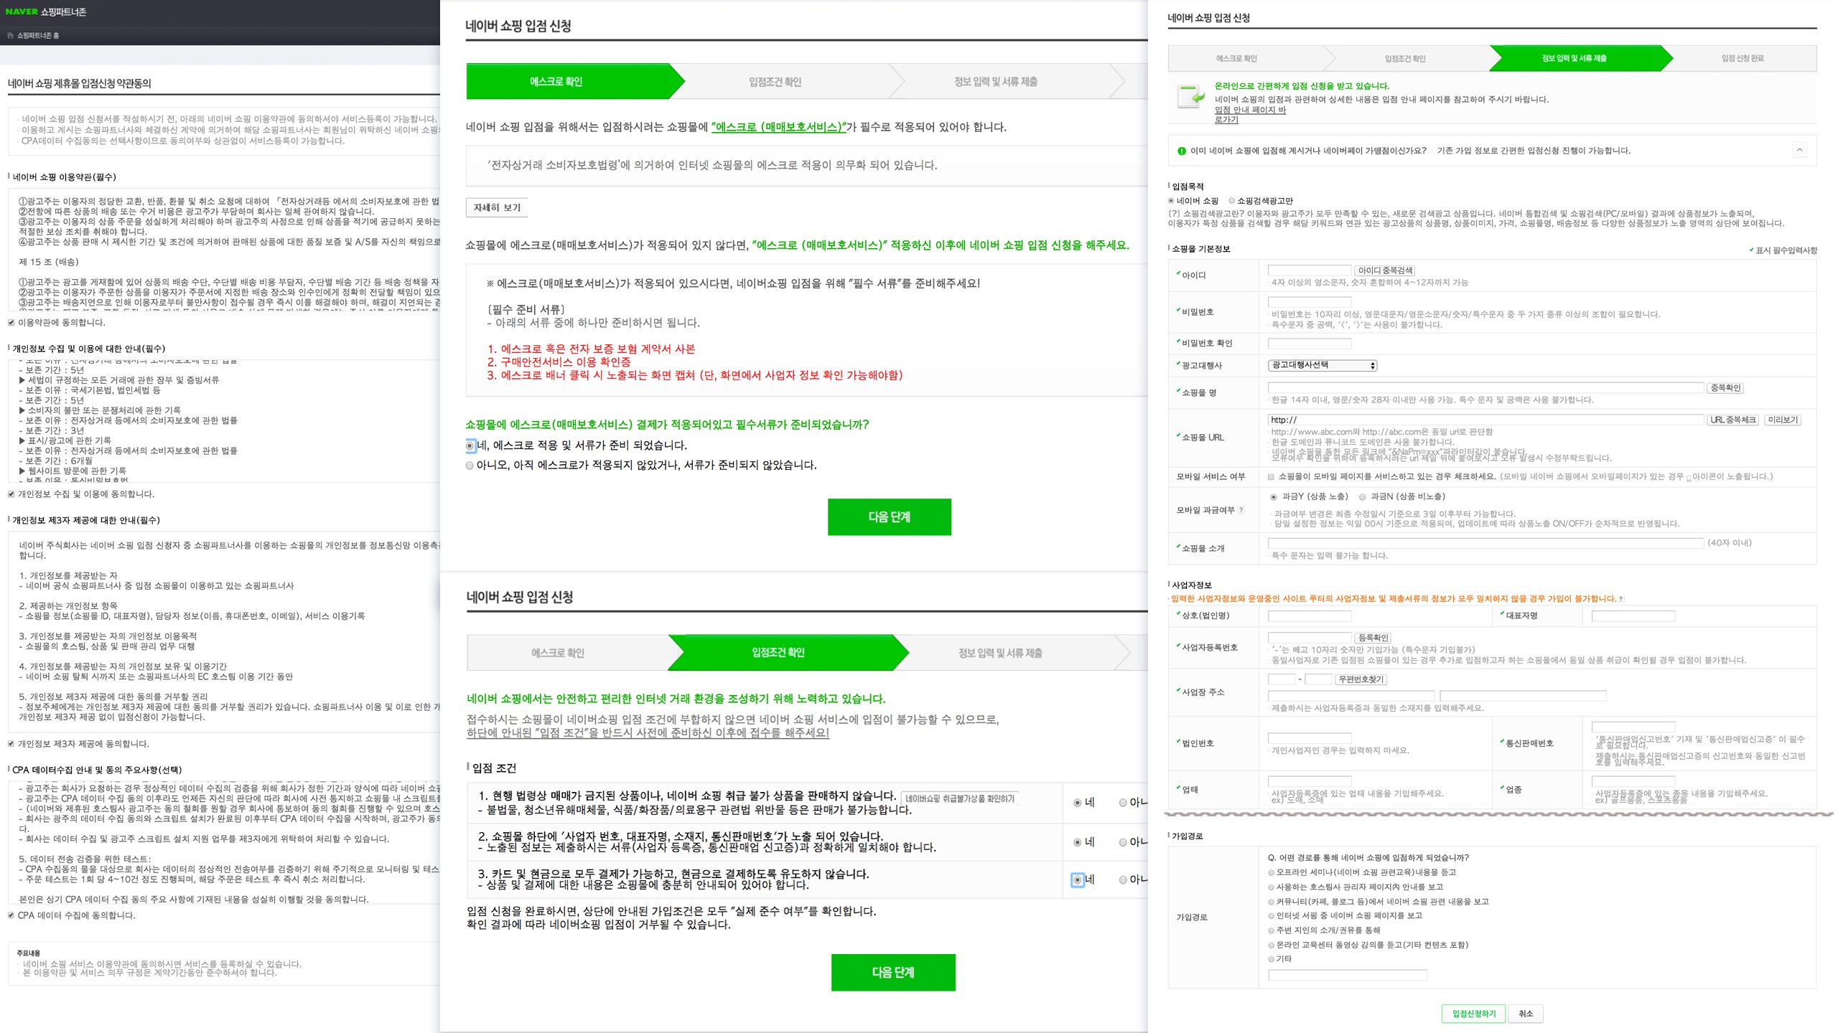Screen dimensions: 1838x1033
Task: Select 기타 as 가입경로
Action: coord(1271,959)
